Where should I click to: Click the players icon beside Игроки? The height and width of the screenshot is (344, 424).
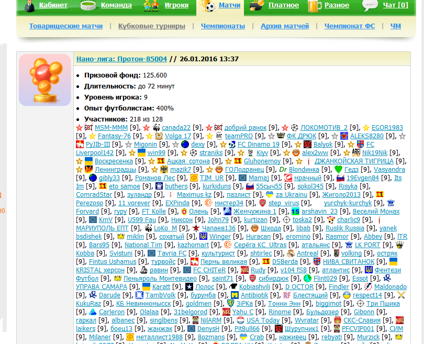(152, 6)
